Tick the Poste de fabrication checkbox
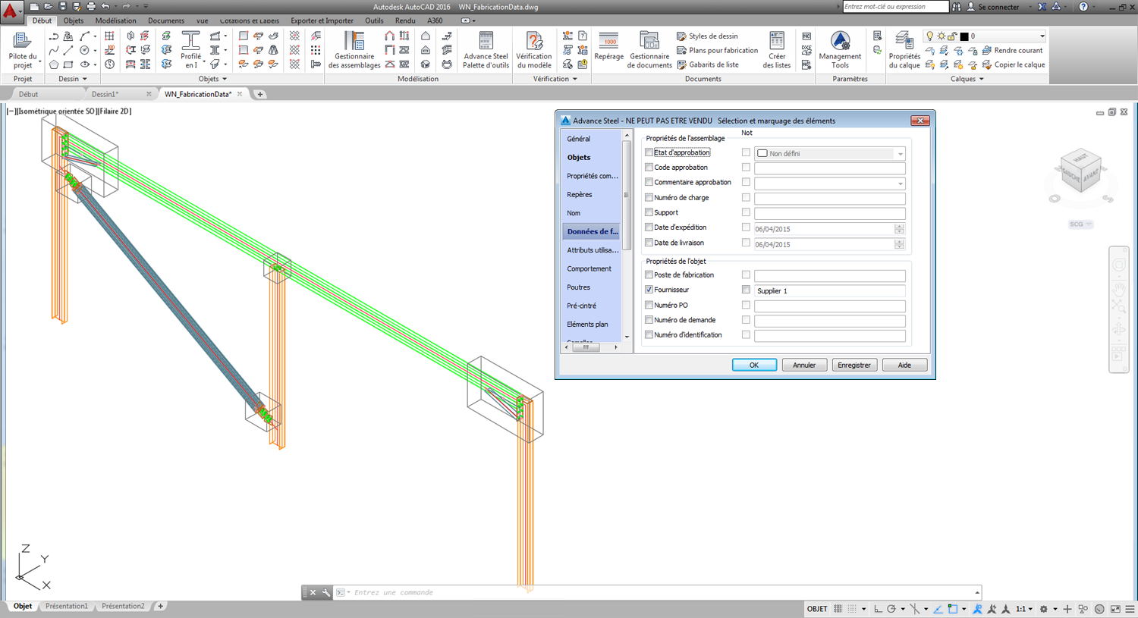The image size is (1138, 618). pos(649,274)
